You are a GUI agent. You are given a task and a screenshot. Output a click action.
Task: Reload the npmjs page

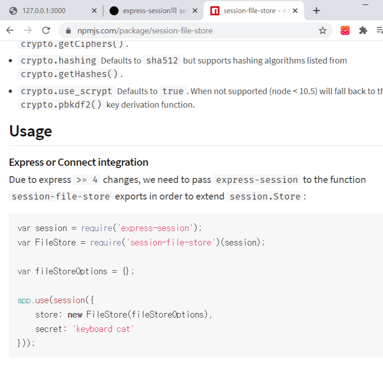46,31
